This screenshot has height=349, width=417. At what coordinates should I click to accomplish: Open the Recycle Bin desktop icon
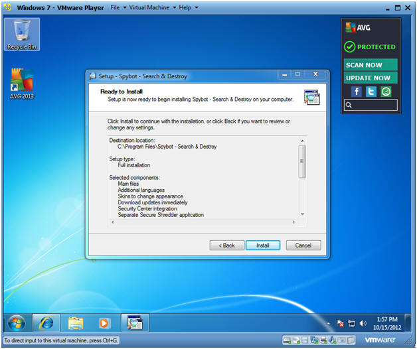tap(22, 35)
